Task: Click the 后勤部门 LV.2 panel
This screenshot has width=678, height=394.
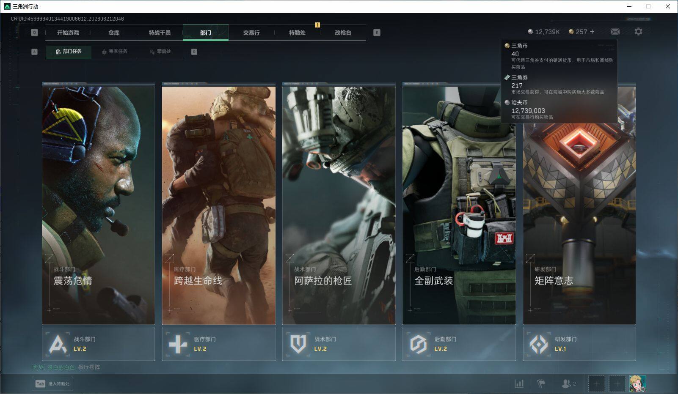Action: [x=459, y=344]
